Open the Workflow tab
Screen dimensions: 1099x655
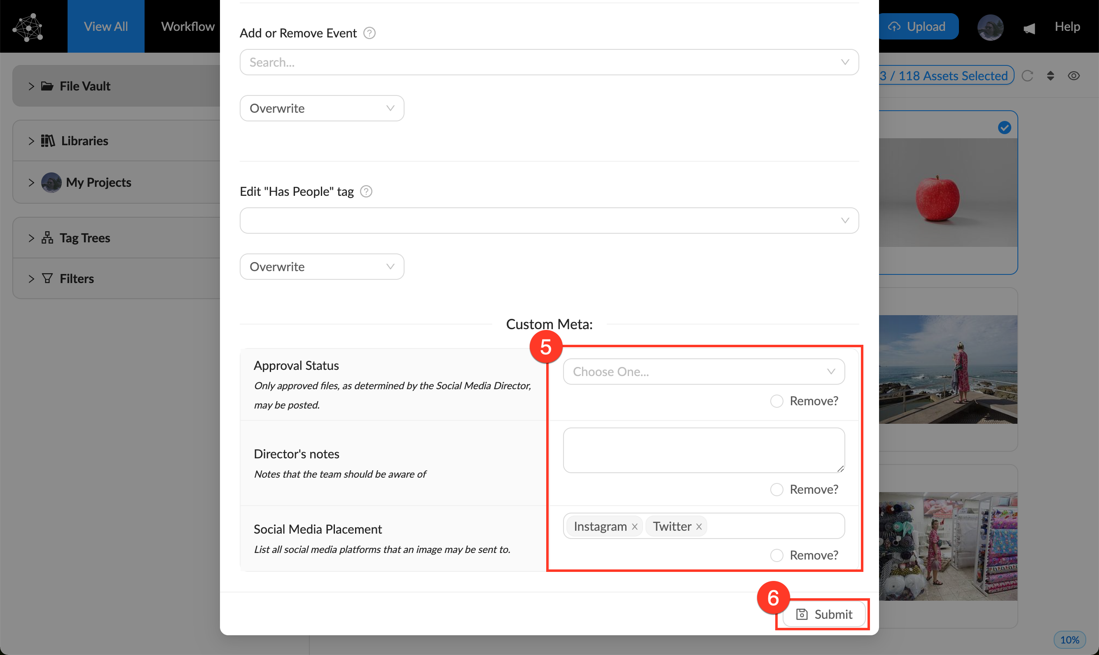pos(188,26)
